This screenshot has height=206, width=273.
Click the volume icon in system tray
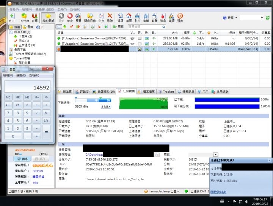[246, 202]
